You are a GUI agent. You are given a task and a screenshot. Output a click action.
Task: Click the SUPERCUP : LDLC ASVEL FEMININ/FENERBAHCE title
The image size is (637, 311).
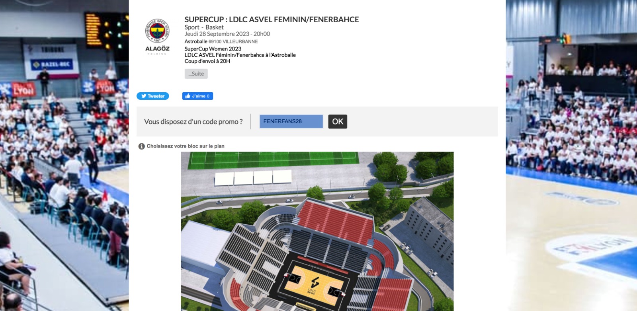pos(272,19)
